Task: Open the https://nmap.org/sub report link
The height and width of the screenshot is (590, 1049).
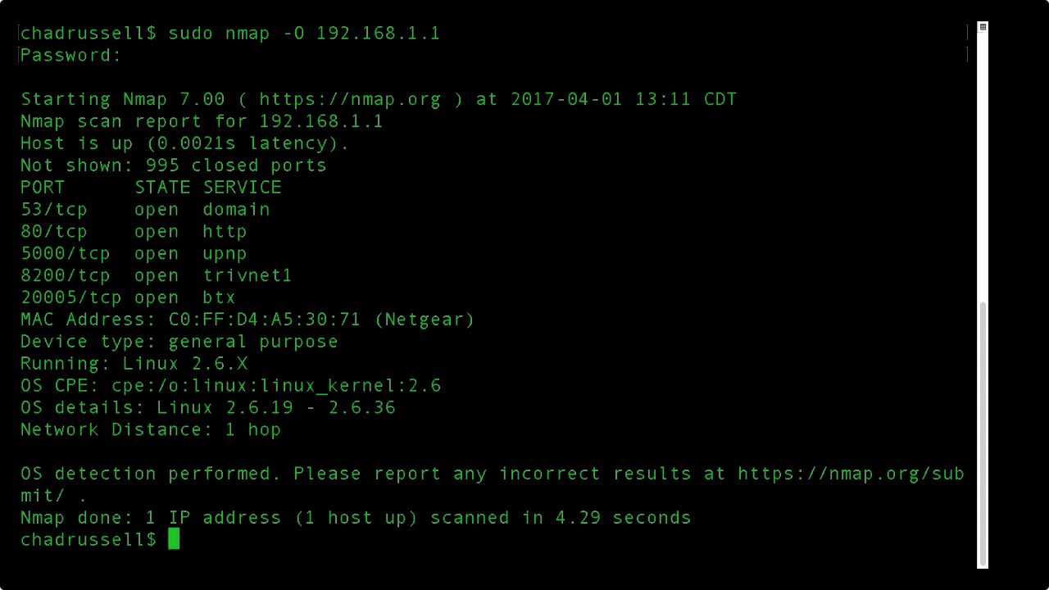Action: [851, 474]
